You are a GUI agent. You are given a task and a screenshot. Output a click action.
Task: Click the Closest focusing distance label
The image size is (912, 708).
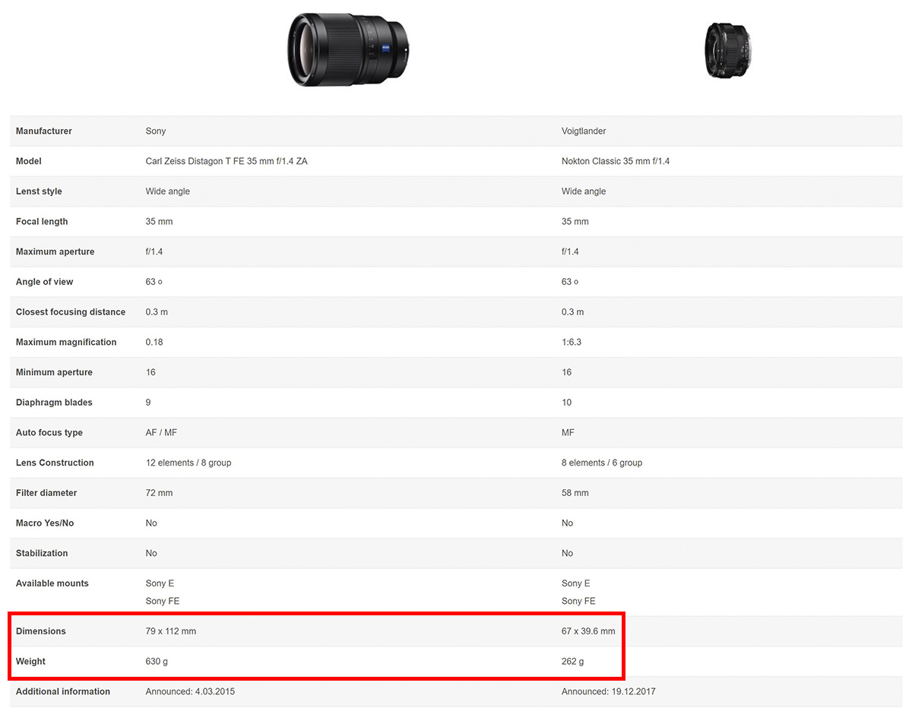[71, 312]
